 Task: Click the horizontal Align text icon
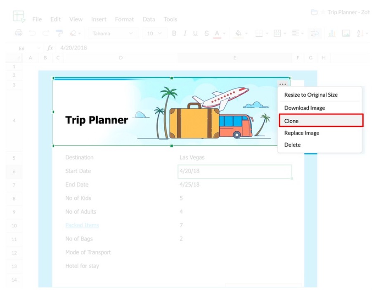pyautogui.click(x=295, y=33)
